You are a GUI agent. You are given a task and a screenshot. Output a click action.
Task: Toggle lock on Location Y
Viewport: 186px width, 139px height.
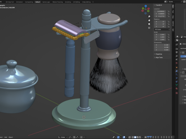(169, 14)
